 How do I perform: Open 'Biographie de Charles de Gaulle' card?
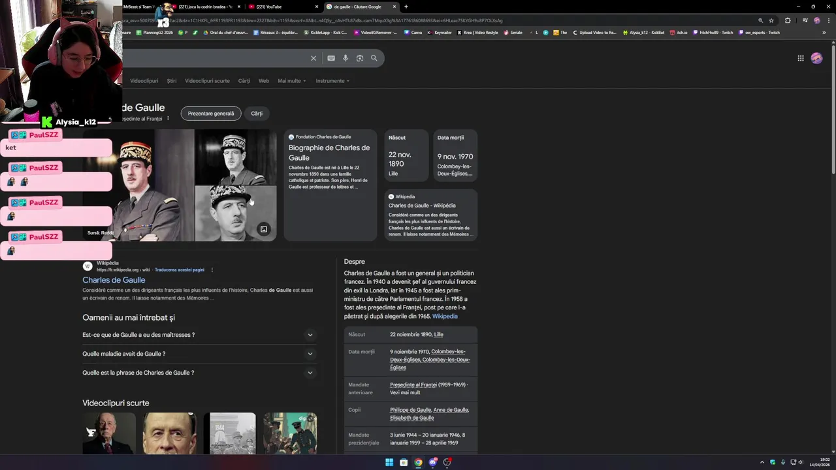point(330,185)
